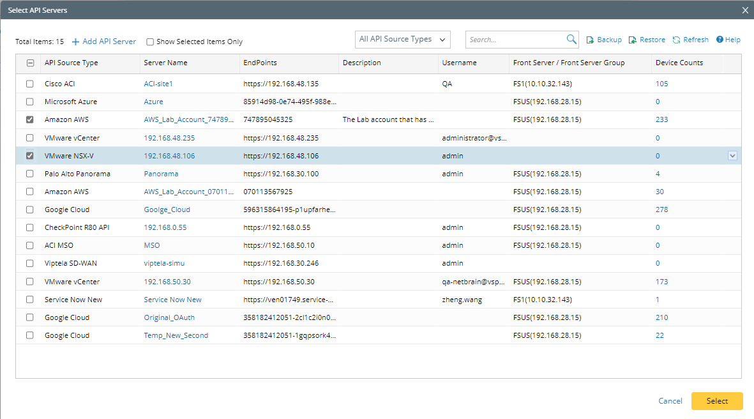The height and width of the screenshot is (419, 754).
Task: Uncheck the Amazon AWS 747895045325 row
Action: (30, 119)
